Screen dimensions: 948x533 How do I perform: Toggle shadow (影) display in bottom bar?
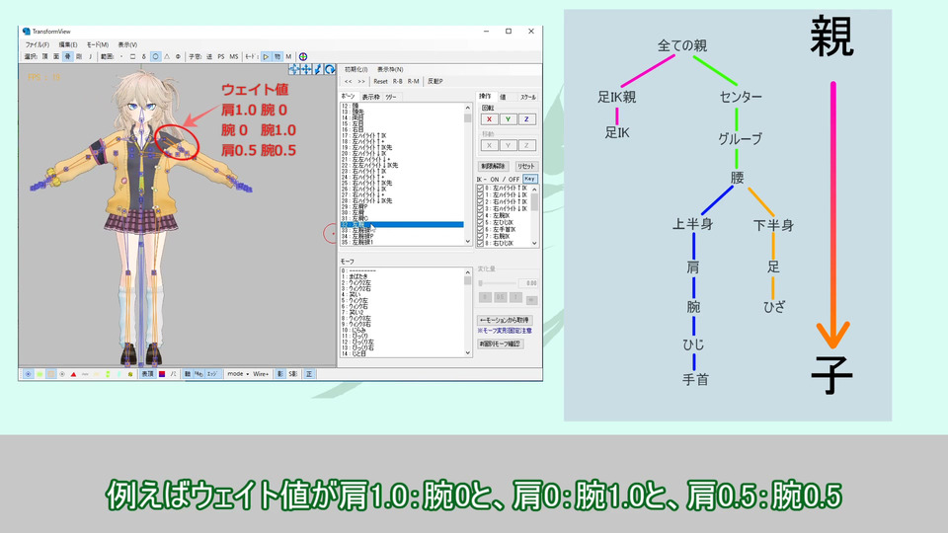pos(279,374)
